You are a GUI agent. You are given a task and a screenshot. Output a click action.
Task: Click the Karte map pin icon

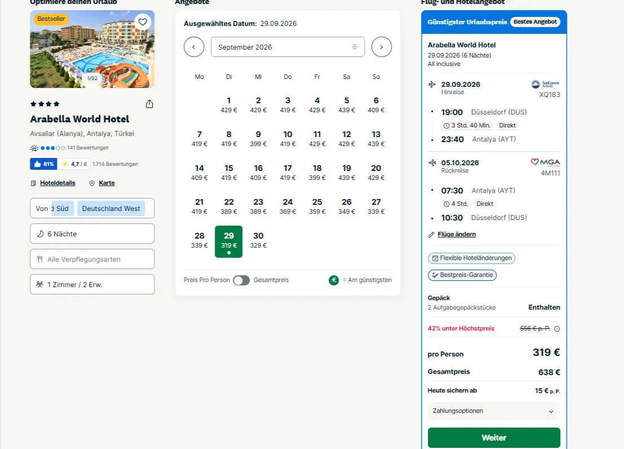pyautogui.click(x=92, y=183)
